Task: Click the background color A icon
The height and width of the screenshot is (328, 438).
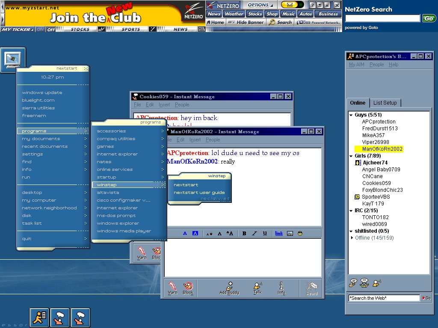Action: [x=195, y=234]
